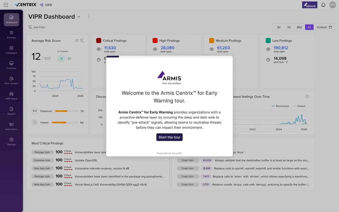Open the apps grid launcher
Screen dimensions: 339x212
click(x=6, y=5)
